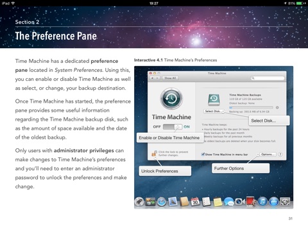
Task: Click '119 GB of 120 GB available' text
Action: (x=246, y=99)
